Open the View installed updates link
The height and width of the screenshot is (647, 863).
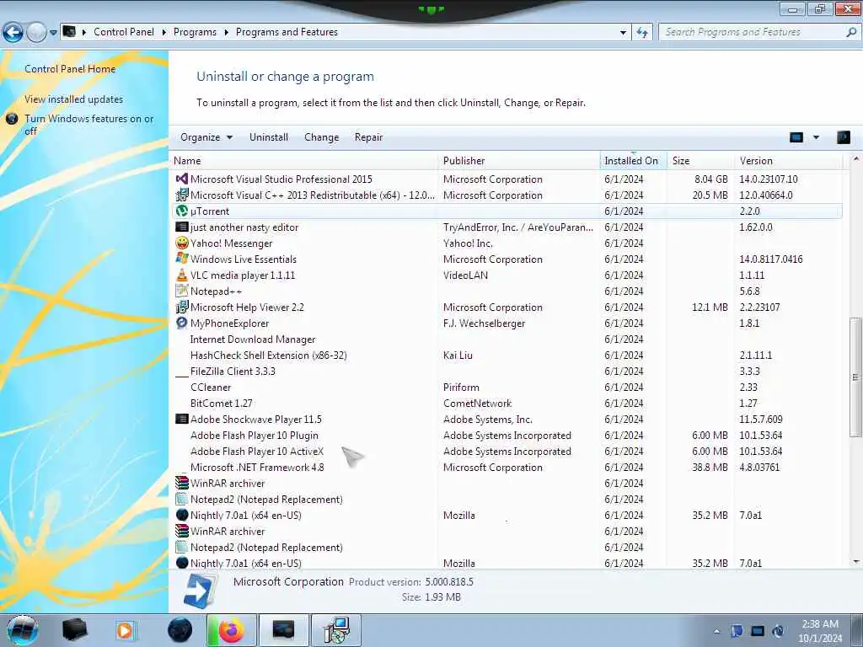(x=74, y=99)
